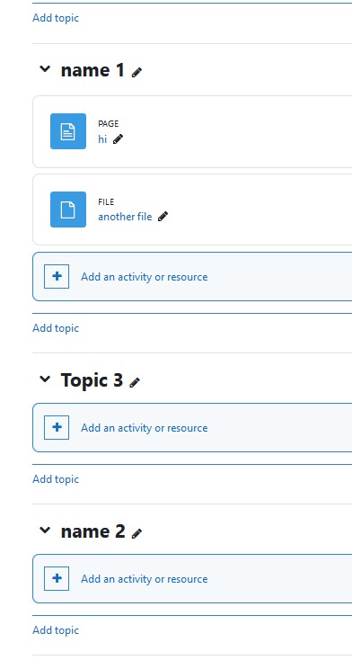Click plus icon under another file
This screenshot has width=352, height=660.
(57, 277)
